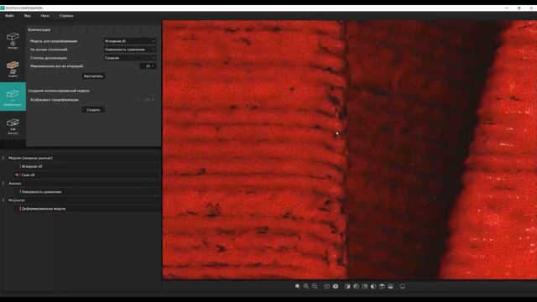
Task: Click the Рассчитать button
Action: pyautogui.click(x=93, y=76)
